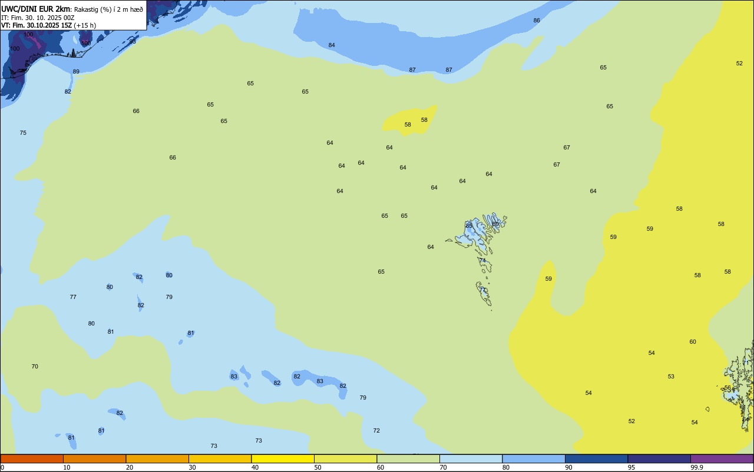Select the 30–40 legend color segment

pos(220,458)
